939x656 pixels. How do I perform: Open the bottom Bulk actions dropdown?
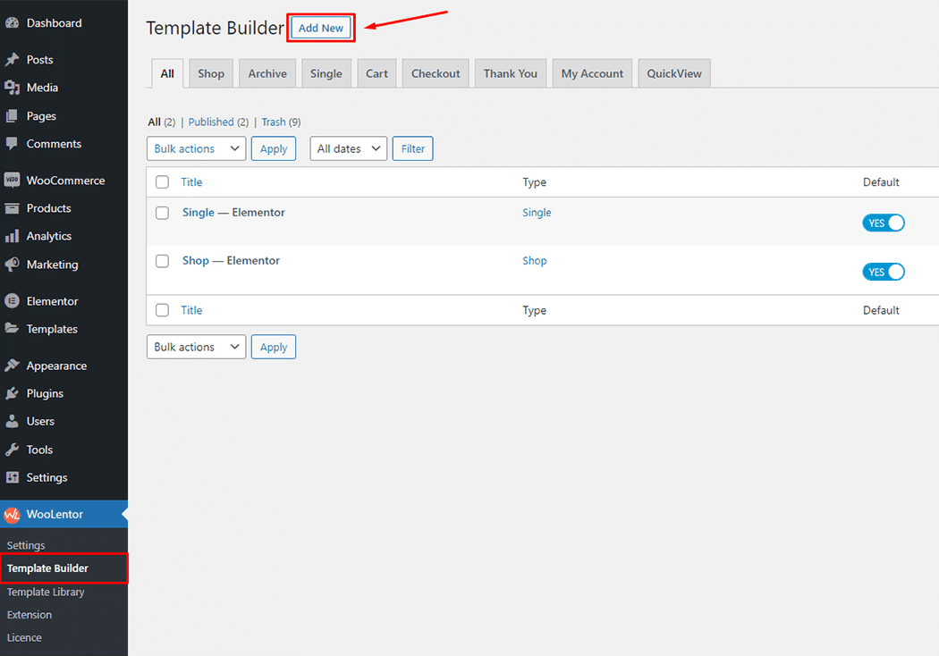point(196,347)
